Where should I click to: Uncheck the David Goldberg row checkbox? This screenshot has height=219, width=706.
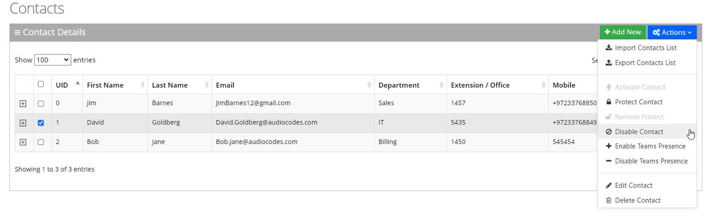[41, 123]
